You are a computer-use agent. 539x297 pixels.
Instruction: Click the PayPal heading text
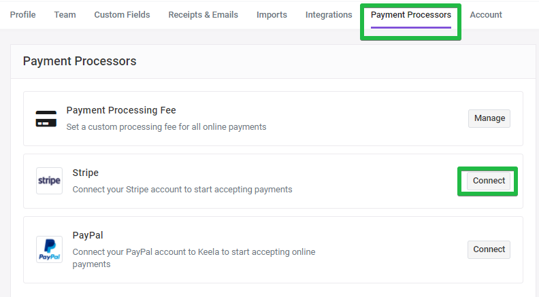pos(88,235)
